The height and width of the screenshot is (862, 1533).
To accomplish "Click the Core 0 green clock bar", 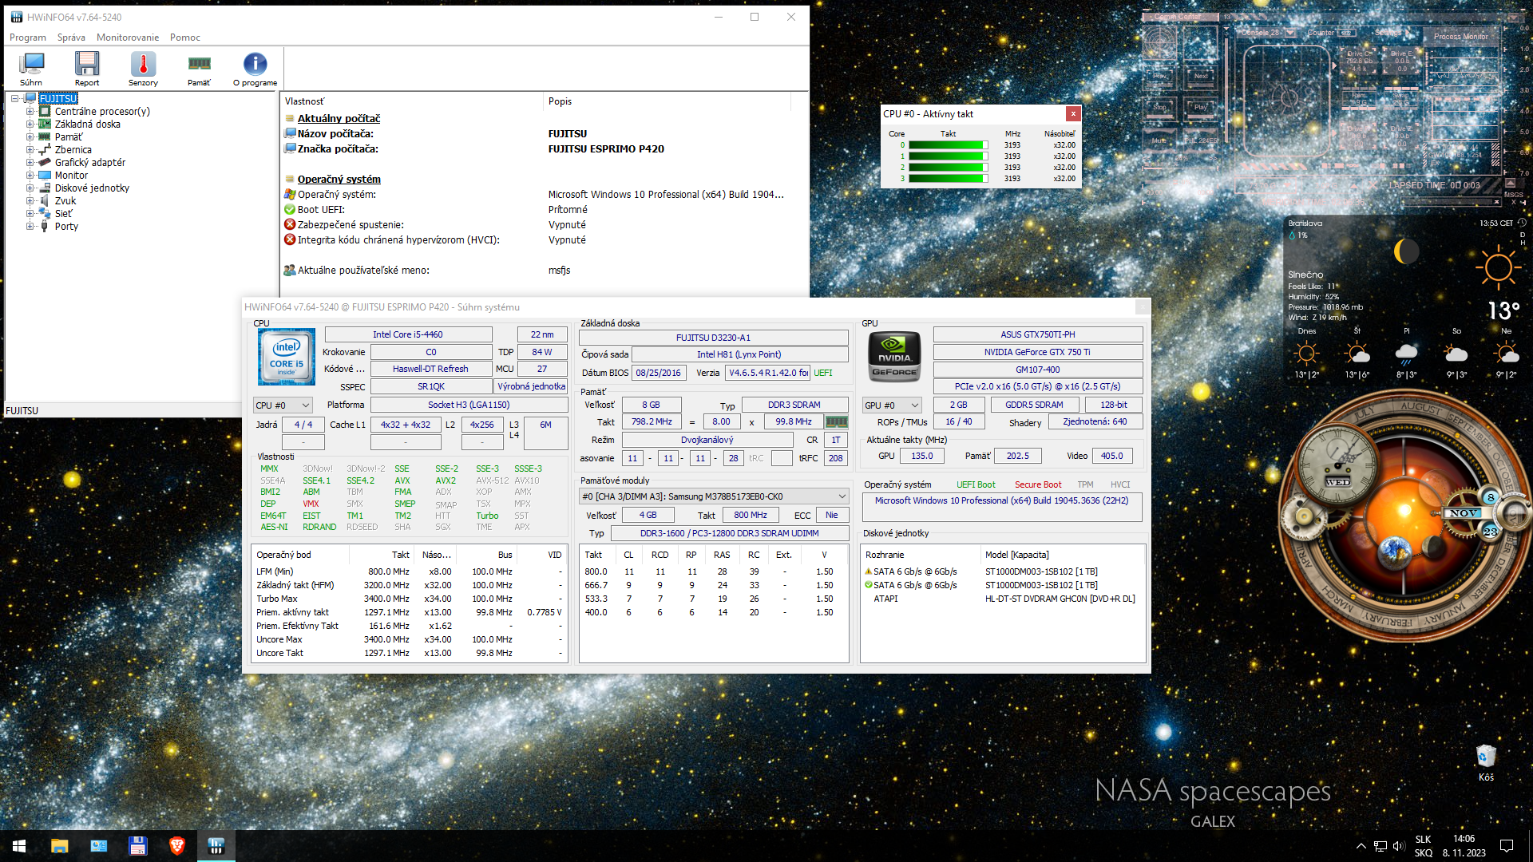I will pos(948,145).
